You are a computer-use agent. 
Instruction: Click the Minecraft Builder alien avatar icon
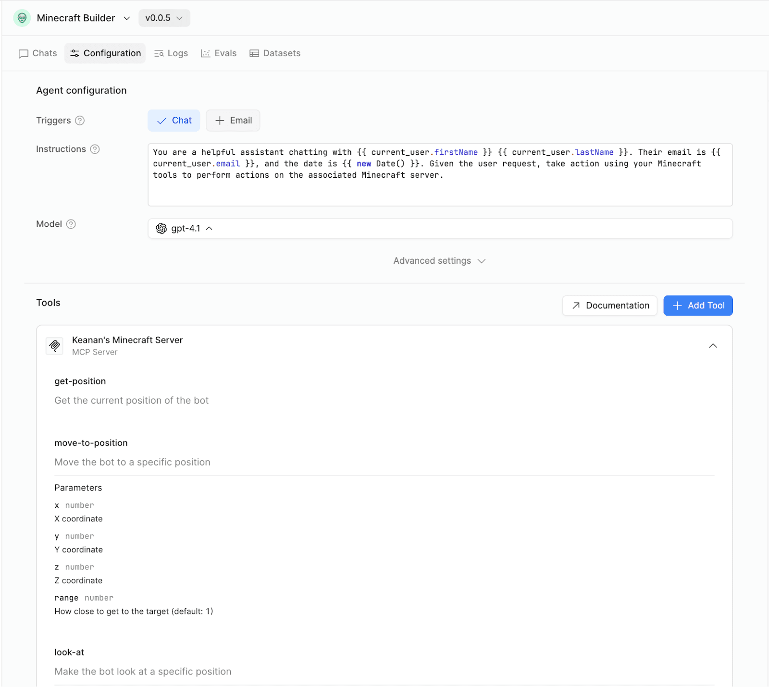tap(22, 18)
